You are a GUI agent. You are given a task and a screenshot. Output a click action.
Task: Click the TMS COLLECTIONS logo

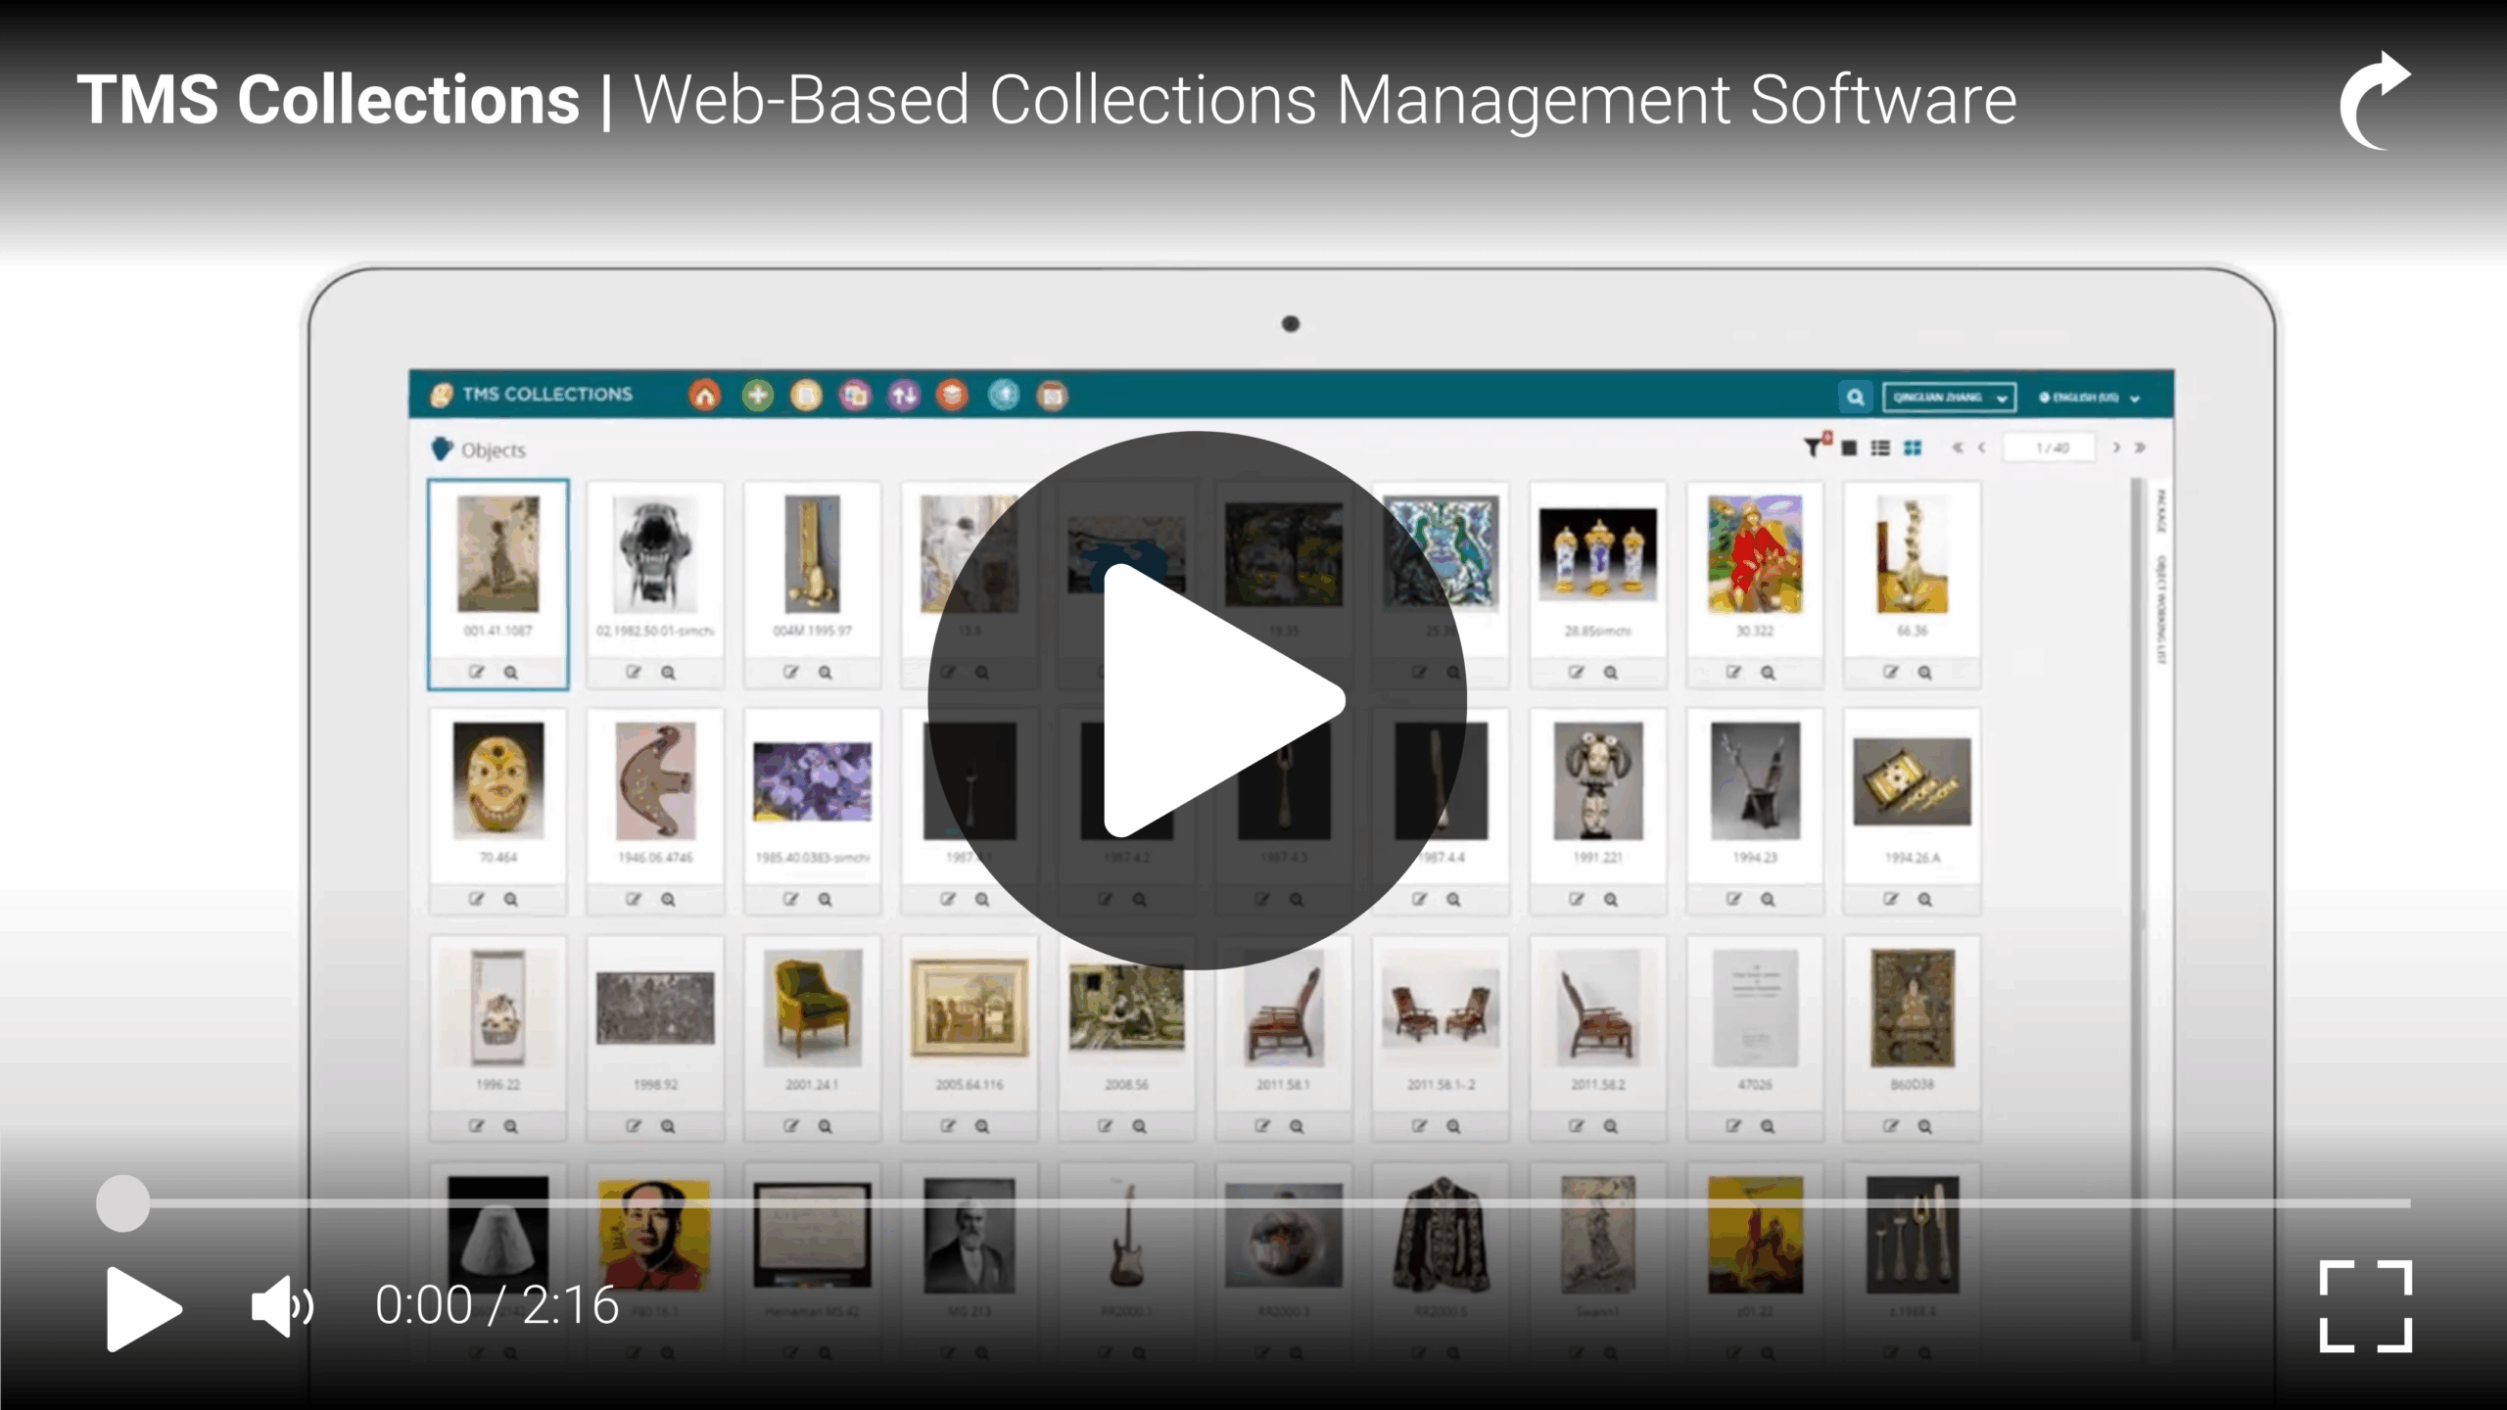[x=532, y=395]
